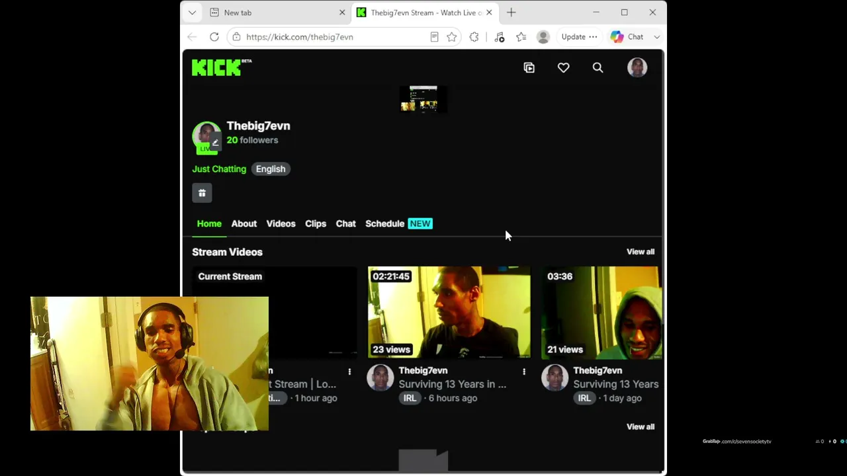Click channel avatar under 03:36 video
The height and width of the screenshot is (476, 847).
555,377
